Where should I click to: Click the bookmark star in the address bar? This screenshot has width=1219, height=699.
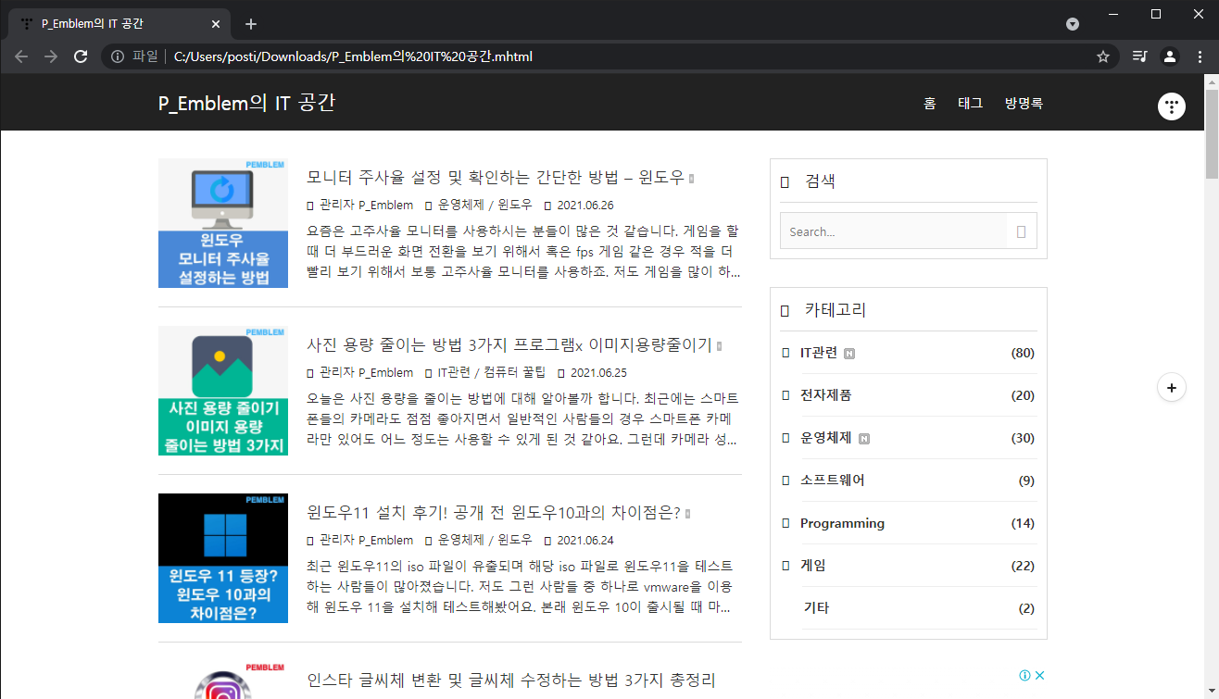(1102, 56)
